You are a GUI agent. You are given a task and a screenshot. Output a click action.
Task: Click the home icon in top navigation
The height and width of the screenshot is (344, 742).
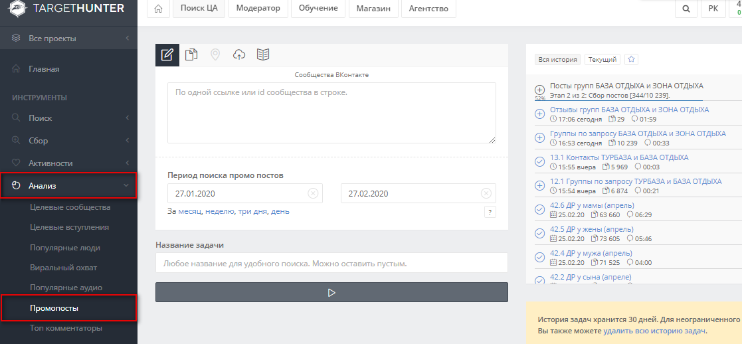158,9
